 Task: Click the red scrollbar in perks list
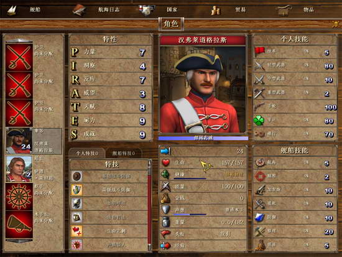(150, 205)
